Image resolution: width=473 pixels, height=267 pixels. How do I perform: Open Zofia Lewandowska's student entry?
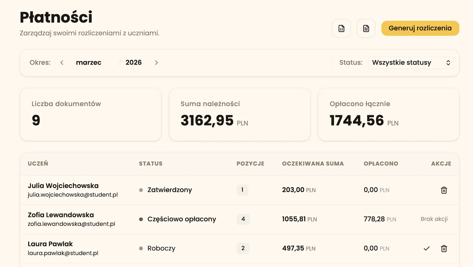[x=61, y=215]
